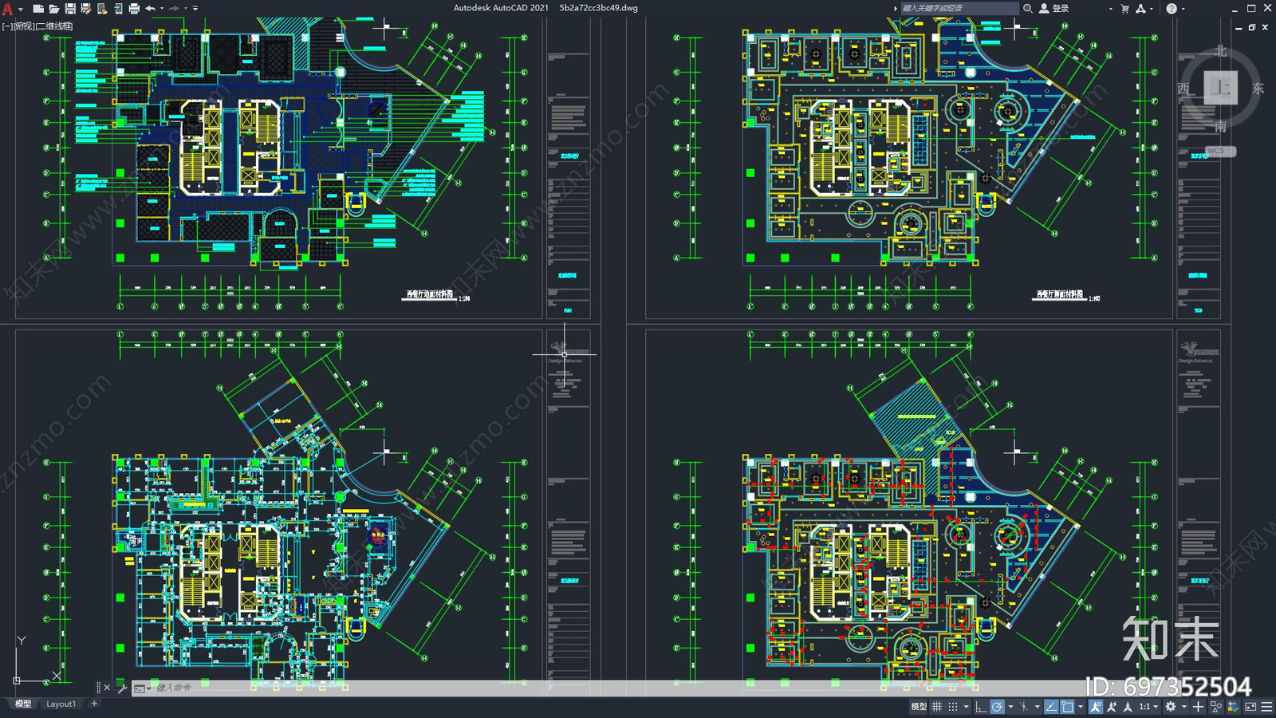
Task: Toggle clean screen icon in status bar
Action: point(1250,707)
